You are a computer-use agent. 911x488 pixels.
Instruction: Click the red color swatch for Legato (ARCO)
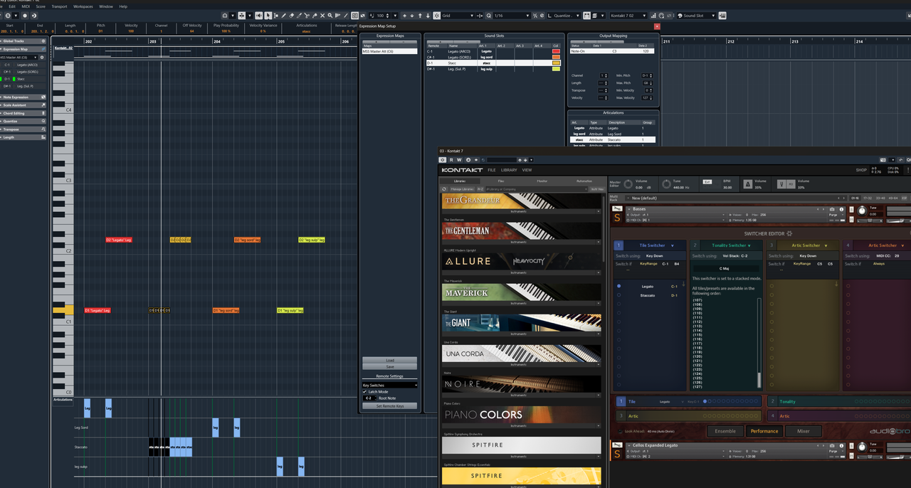point(556,51)
